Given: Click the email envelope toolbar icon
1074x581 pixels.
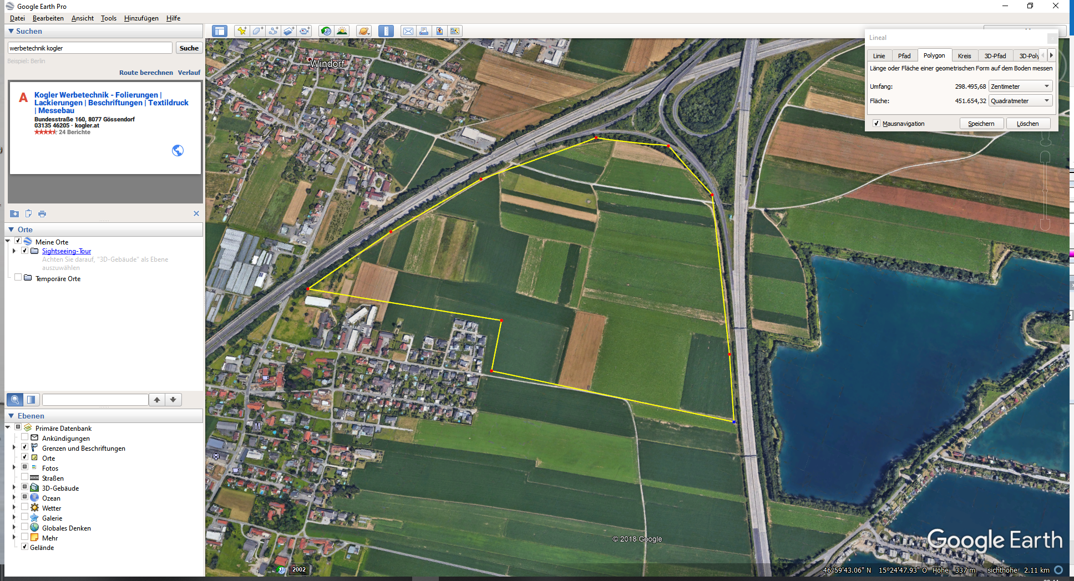Looking at the screenshot, I should [408, 31].
